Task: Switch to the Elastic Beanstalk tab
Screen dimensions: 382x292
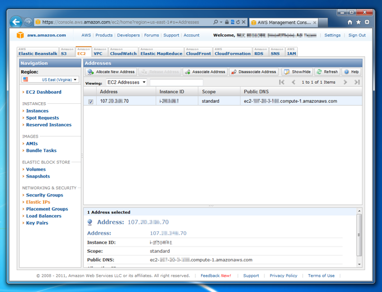Action: pos(38,52)
